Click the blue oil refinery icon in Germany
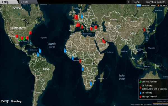 tap(82, 16)
